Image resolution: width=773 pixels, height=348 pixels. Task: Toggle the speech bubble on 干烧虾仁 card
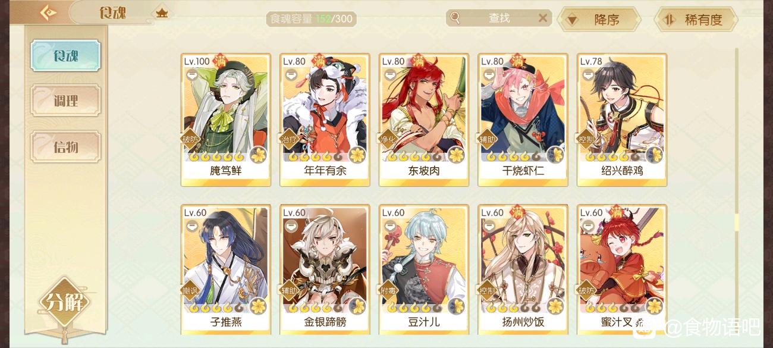pyautogui.click(x=489, y=75)
